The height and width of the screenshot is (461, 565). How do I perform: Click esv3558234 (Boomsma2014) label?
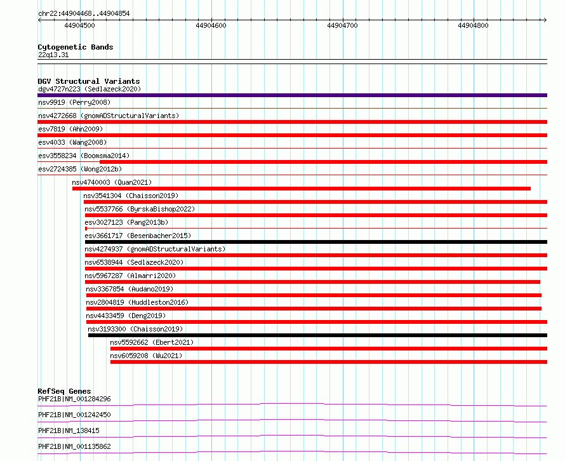pyautogui.click(x=84, y=156)
